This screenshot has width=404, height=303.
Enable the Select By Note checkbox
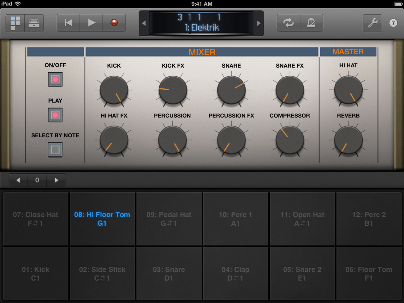coord(55,150)
